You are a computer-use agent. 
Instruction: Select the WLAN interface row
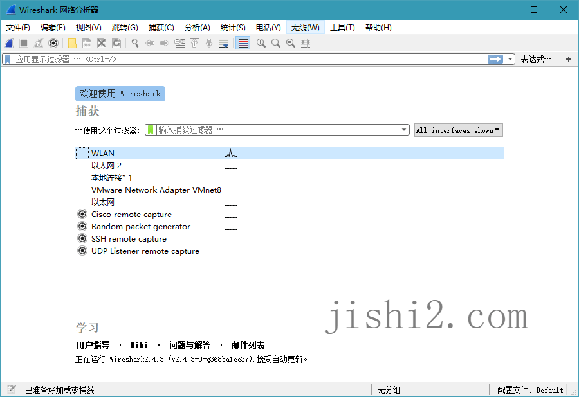tap(289, 153)
